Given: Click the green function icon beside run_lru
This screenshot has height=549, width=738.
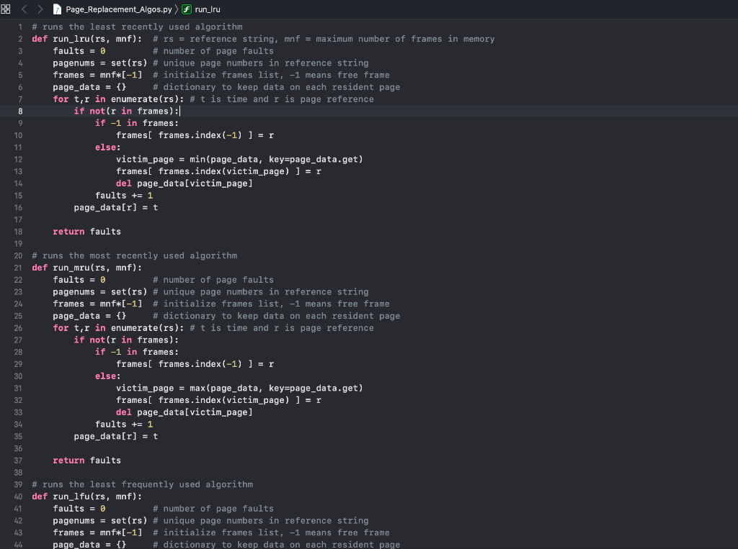Looking at the screenshot, I should [x=187, y=9].
